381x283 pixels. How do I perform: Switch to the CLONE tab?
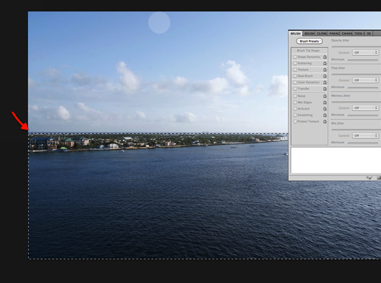pos(322,34)
